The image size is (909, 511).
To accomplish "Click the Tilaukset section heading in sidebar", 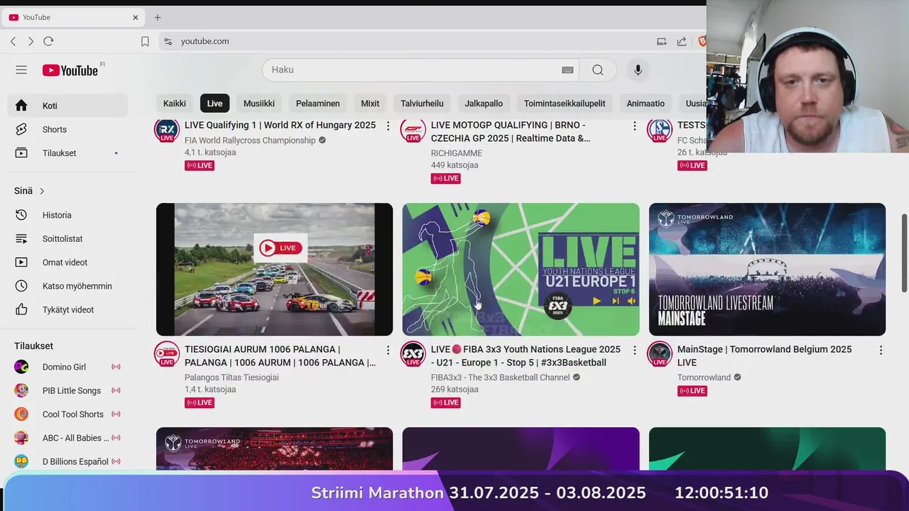I will point(33,346).
